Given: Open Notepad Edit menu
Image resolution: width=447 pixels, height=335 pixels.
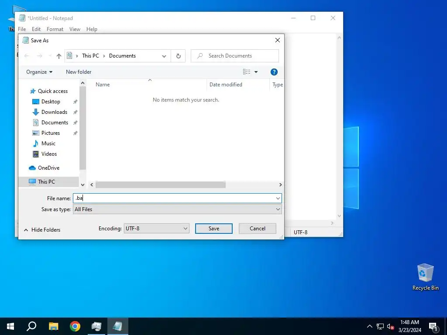Looking at the screenshot, I should 36,29.
